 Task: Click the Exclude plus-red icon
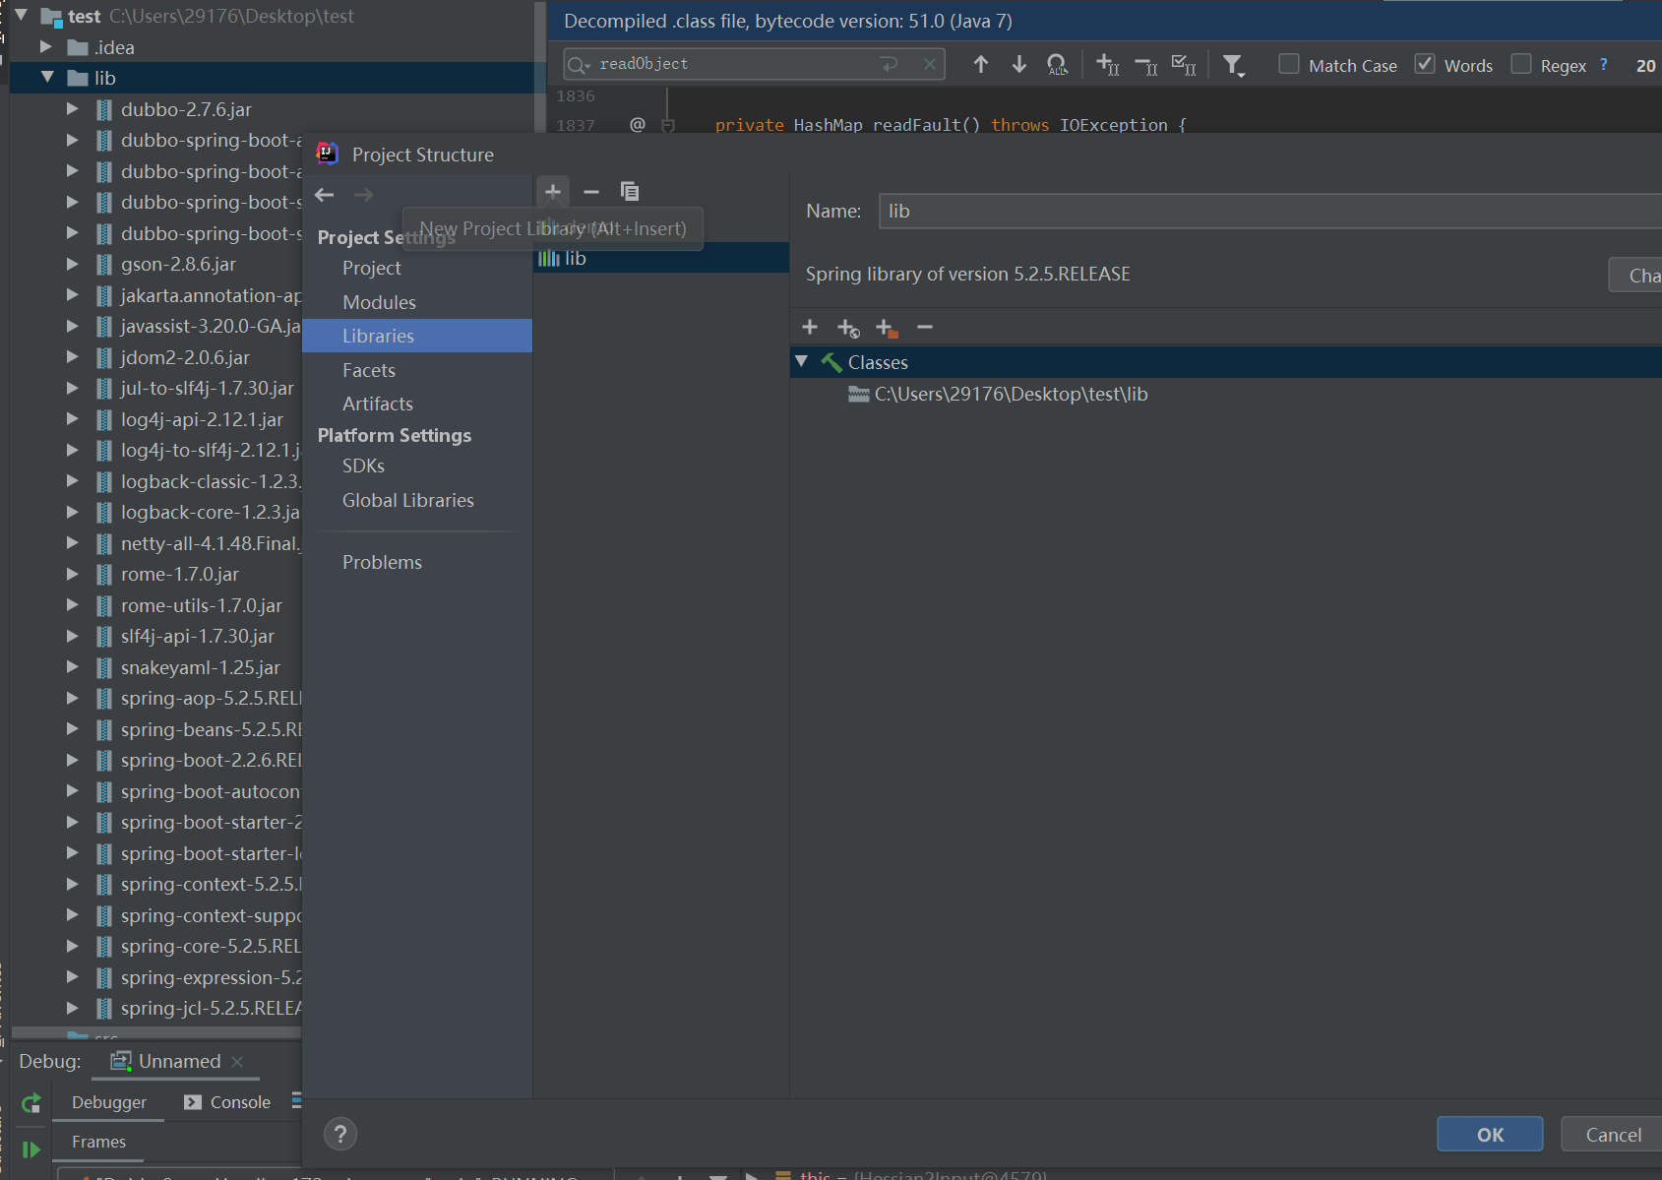tap(886, 328)
